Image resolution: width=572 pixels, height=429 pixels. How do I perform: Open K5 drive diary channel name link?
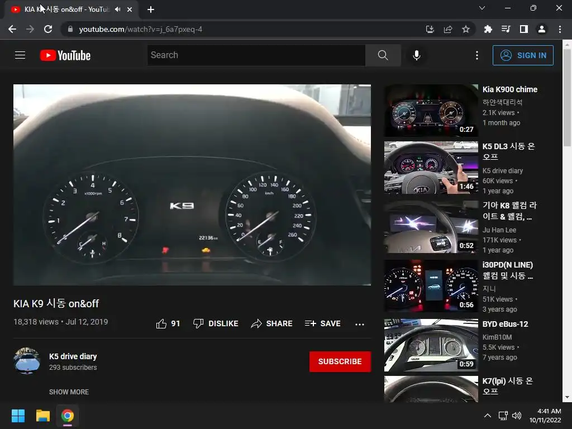click(x=73, y=356)
